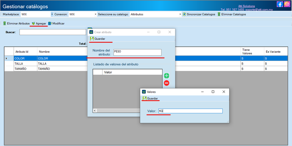Click the Valor column header

(x=132, y=72)
